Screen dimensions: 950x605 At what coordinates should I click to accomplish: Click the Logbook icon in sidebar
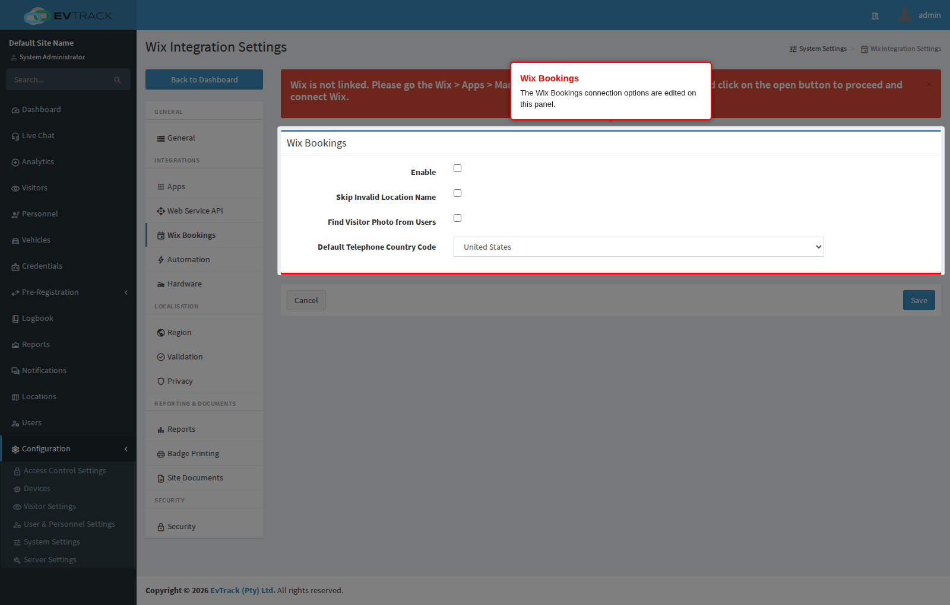15,319
